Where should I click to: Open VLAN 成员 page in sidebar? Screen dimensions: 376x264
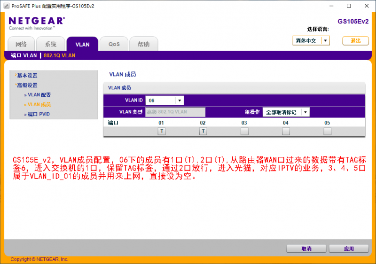tap(39, 104)
